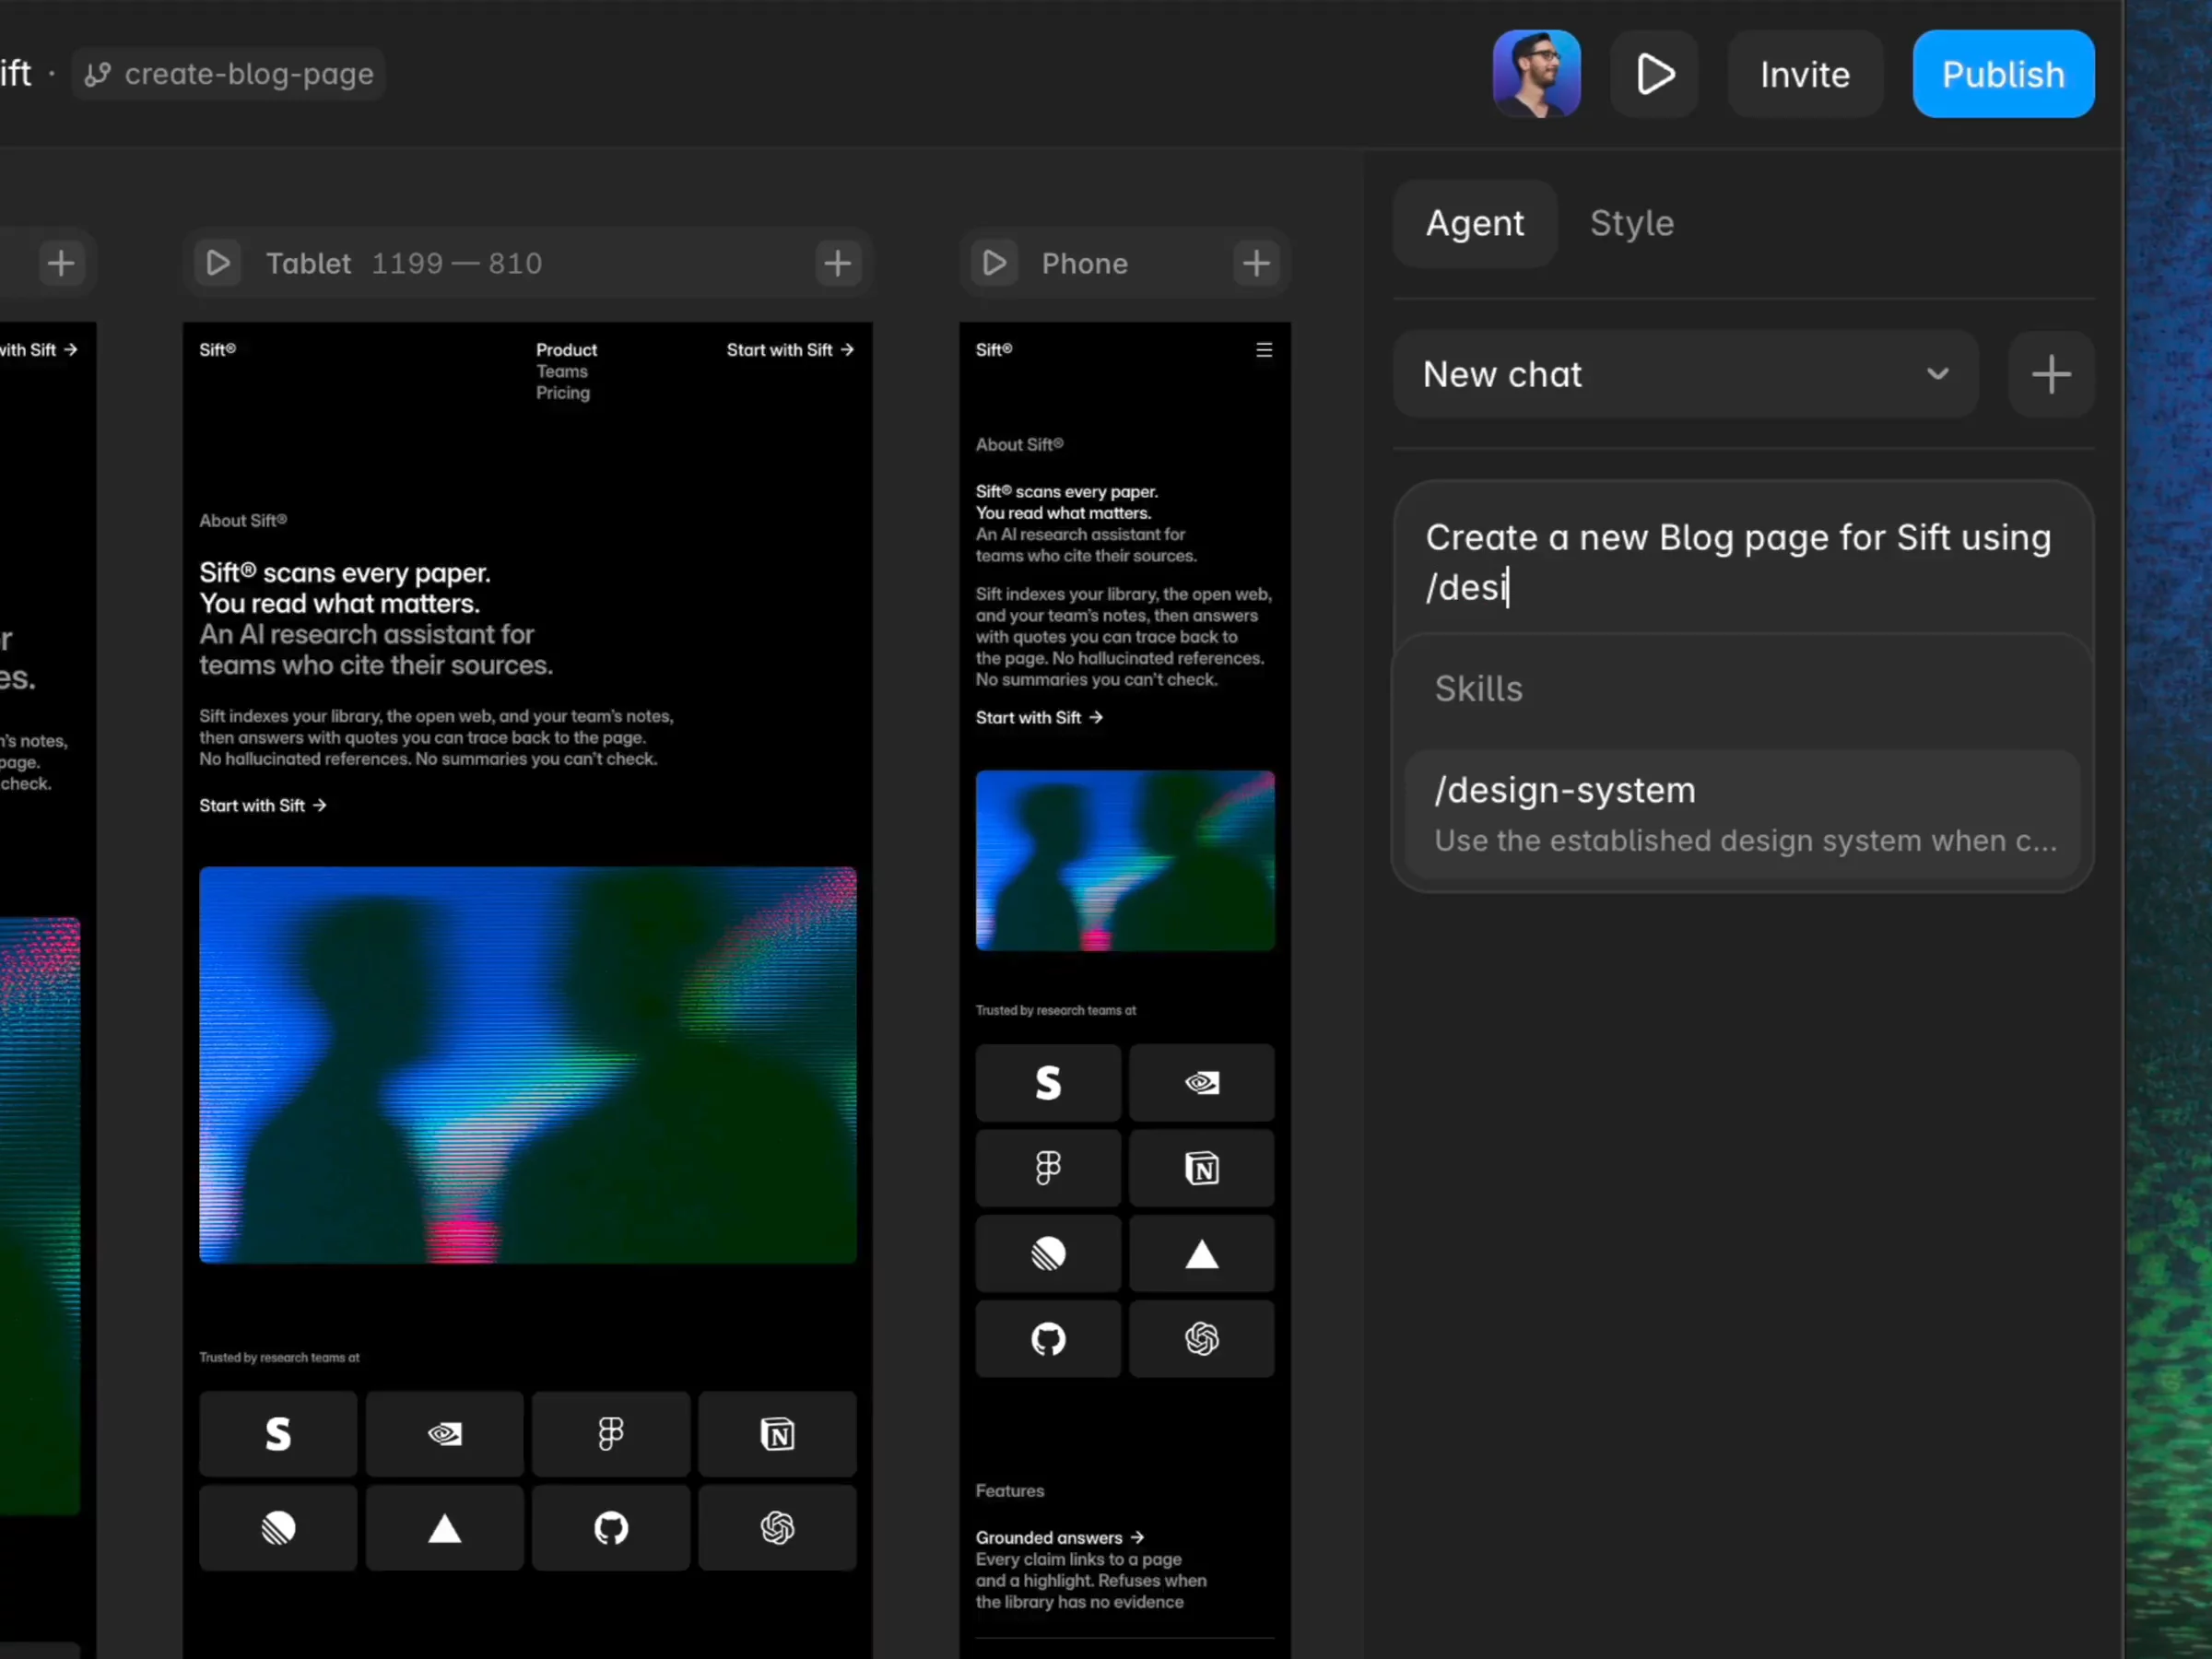Image resolution: width=2212 pixels, height=1659 pixels.
Task: Click the Nvidia logo tile in Phone preview
Action: tap(1202, 1083)
